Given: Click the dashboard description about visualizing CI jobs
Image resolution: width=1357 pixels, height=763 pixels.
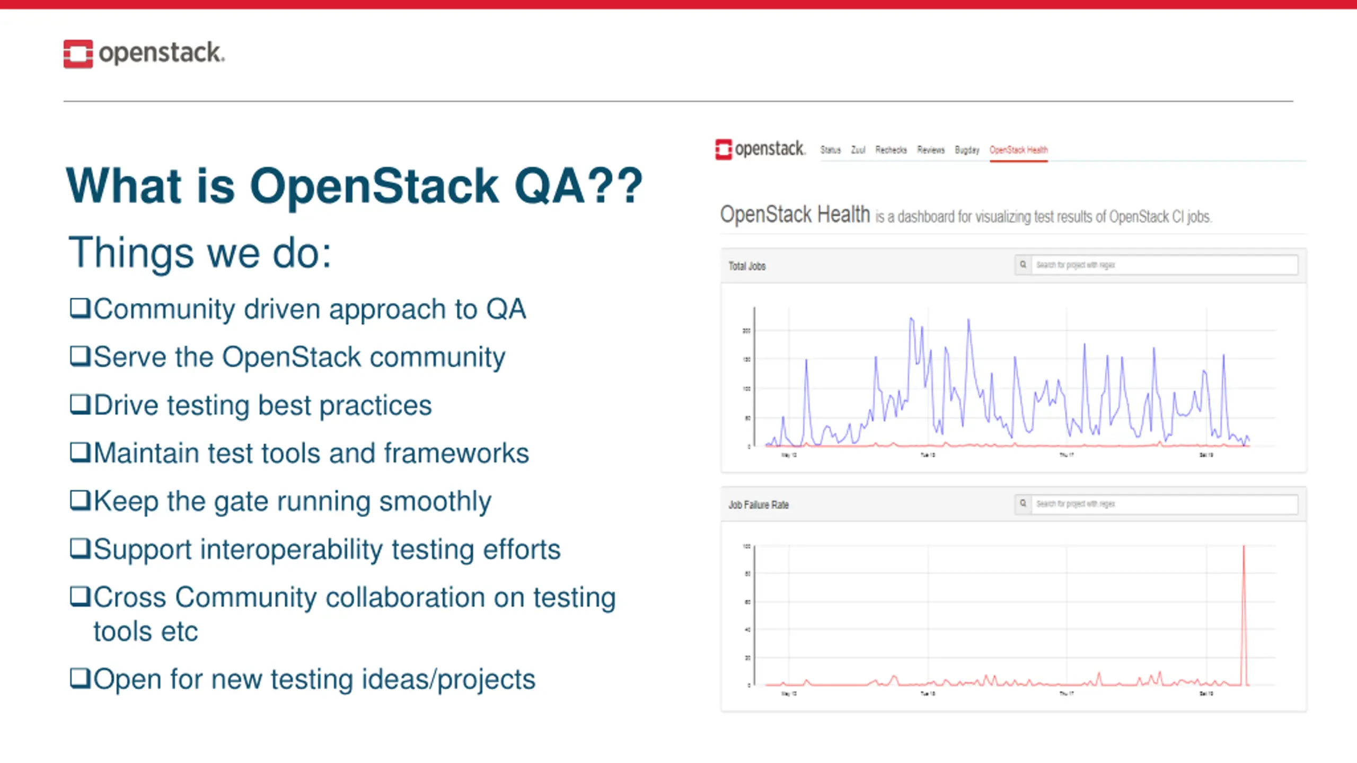Looking at the screenshot, I should click(1043, 217).
